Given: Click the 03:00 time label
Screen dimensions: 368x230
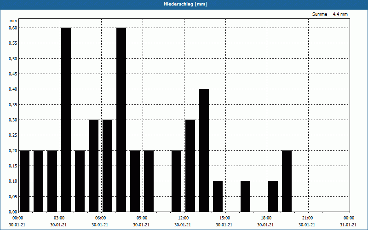Looking at the screenshot, I should click(x=59, y=218).
